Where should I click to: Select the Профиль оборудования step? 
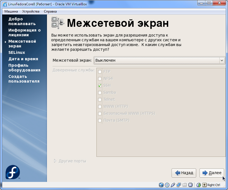[x=24, y=68]
